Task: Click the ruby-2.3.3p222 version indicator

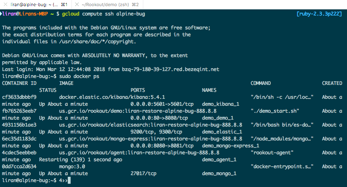Action: 319,14
